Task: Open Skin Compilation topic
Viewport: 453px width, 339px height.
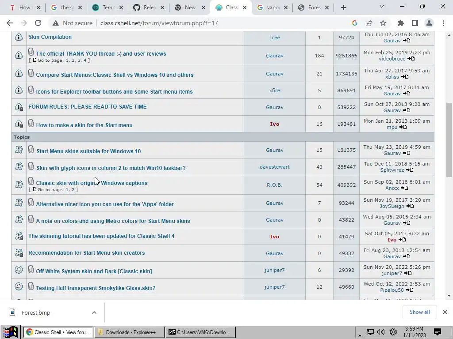Action: pos(50,37)
